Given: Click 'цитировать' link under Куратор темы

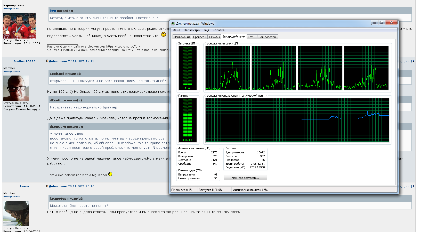Looking at the screenshot, I should [x=11, y=8].
